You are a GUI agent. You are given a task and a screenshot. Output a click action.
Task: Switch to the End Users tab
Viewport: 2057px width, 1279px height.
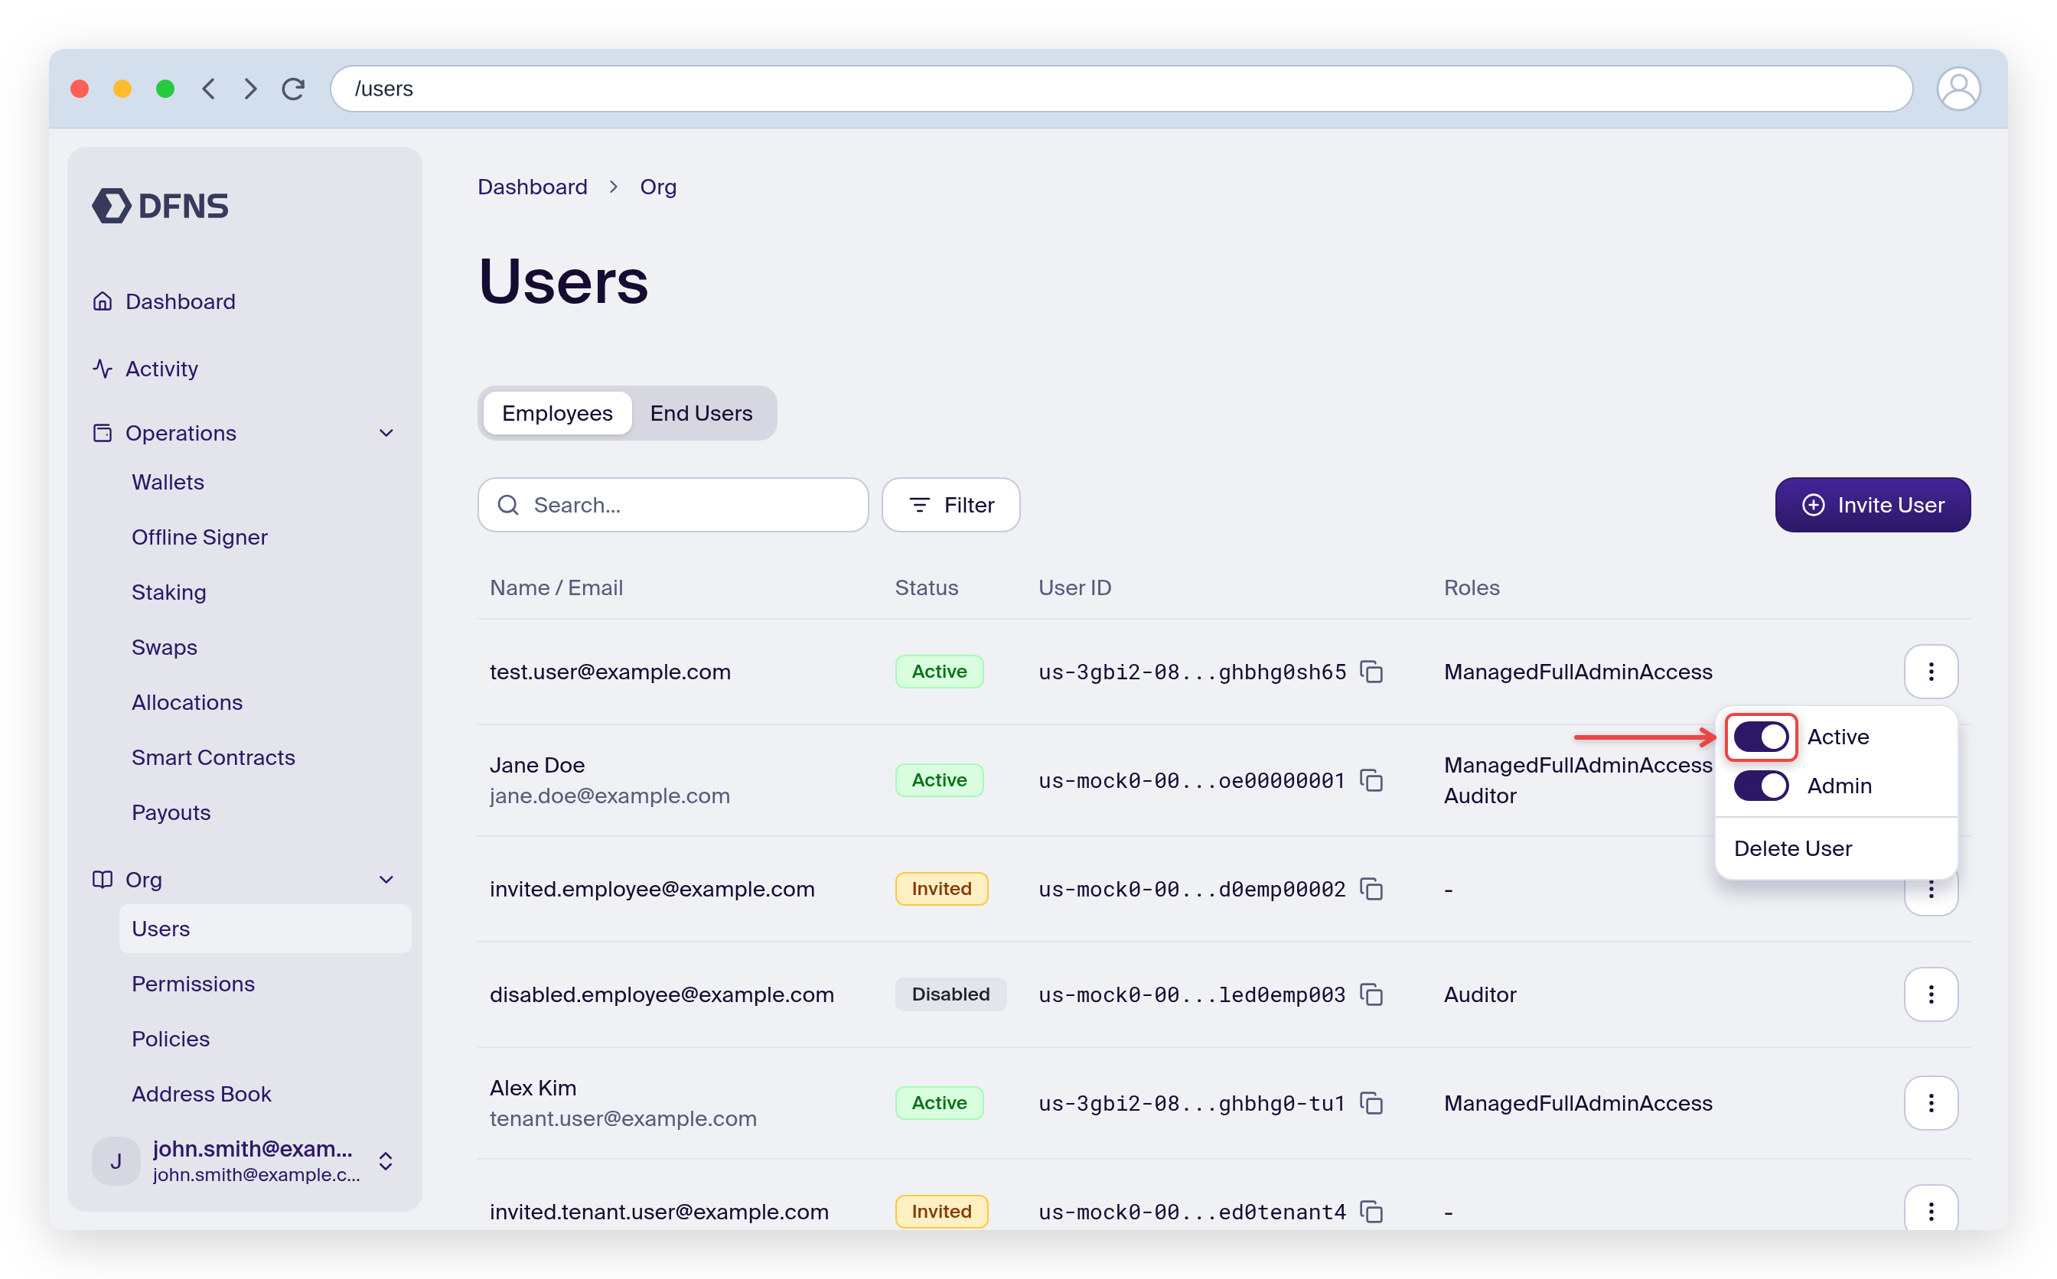[x=701, y=413]
